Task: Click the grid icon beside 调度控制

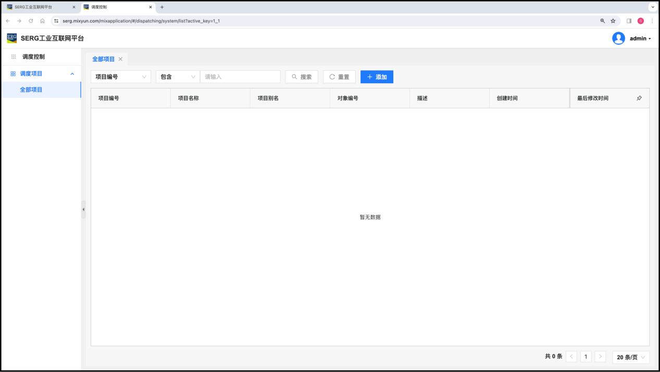Action: [x=14, y=57]
